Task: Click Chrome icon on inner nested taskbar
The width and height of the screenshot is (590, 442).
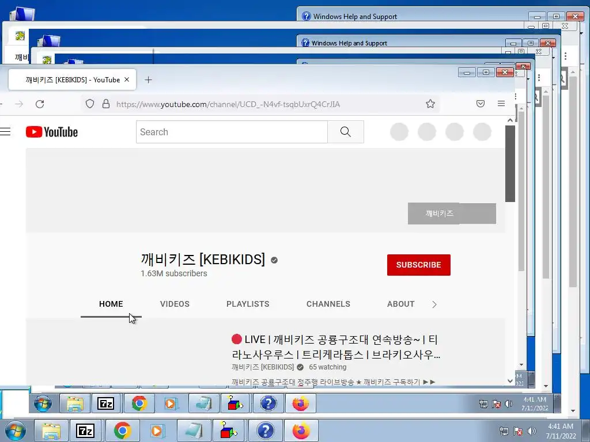Action: pos(139,403)
